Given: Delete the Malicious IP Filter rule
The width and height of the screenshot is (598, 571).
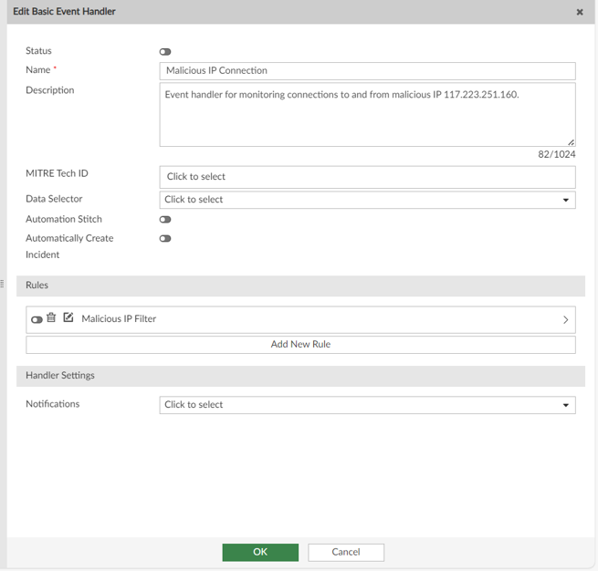Looking at the screenshot, I should (51, 318).
